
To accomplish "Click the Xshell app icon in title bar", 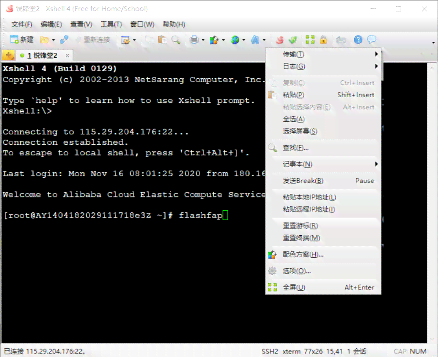I will pyautogui.click(x=10, y=9).
